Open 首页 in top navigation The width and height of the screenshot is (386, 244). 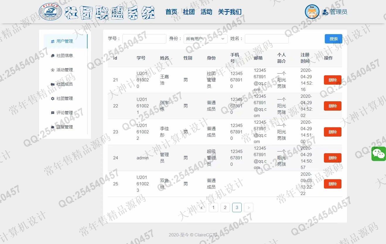171,12
